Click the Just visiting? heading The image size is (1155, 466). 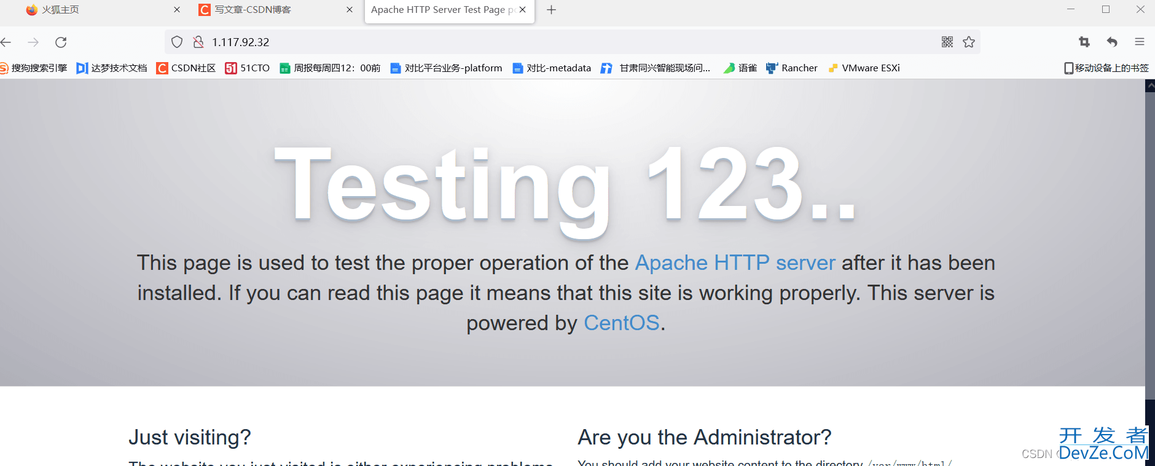190,437
